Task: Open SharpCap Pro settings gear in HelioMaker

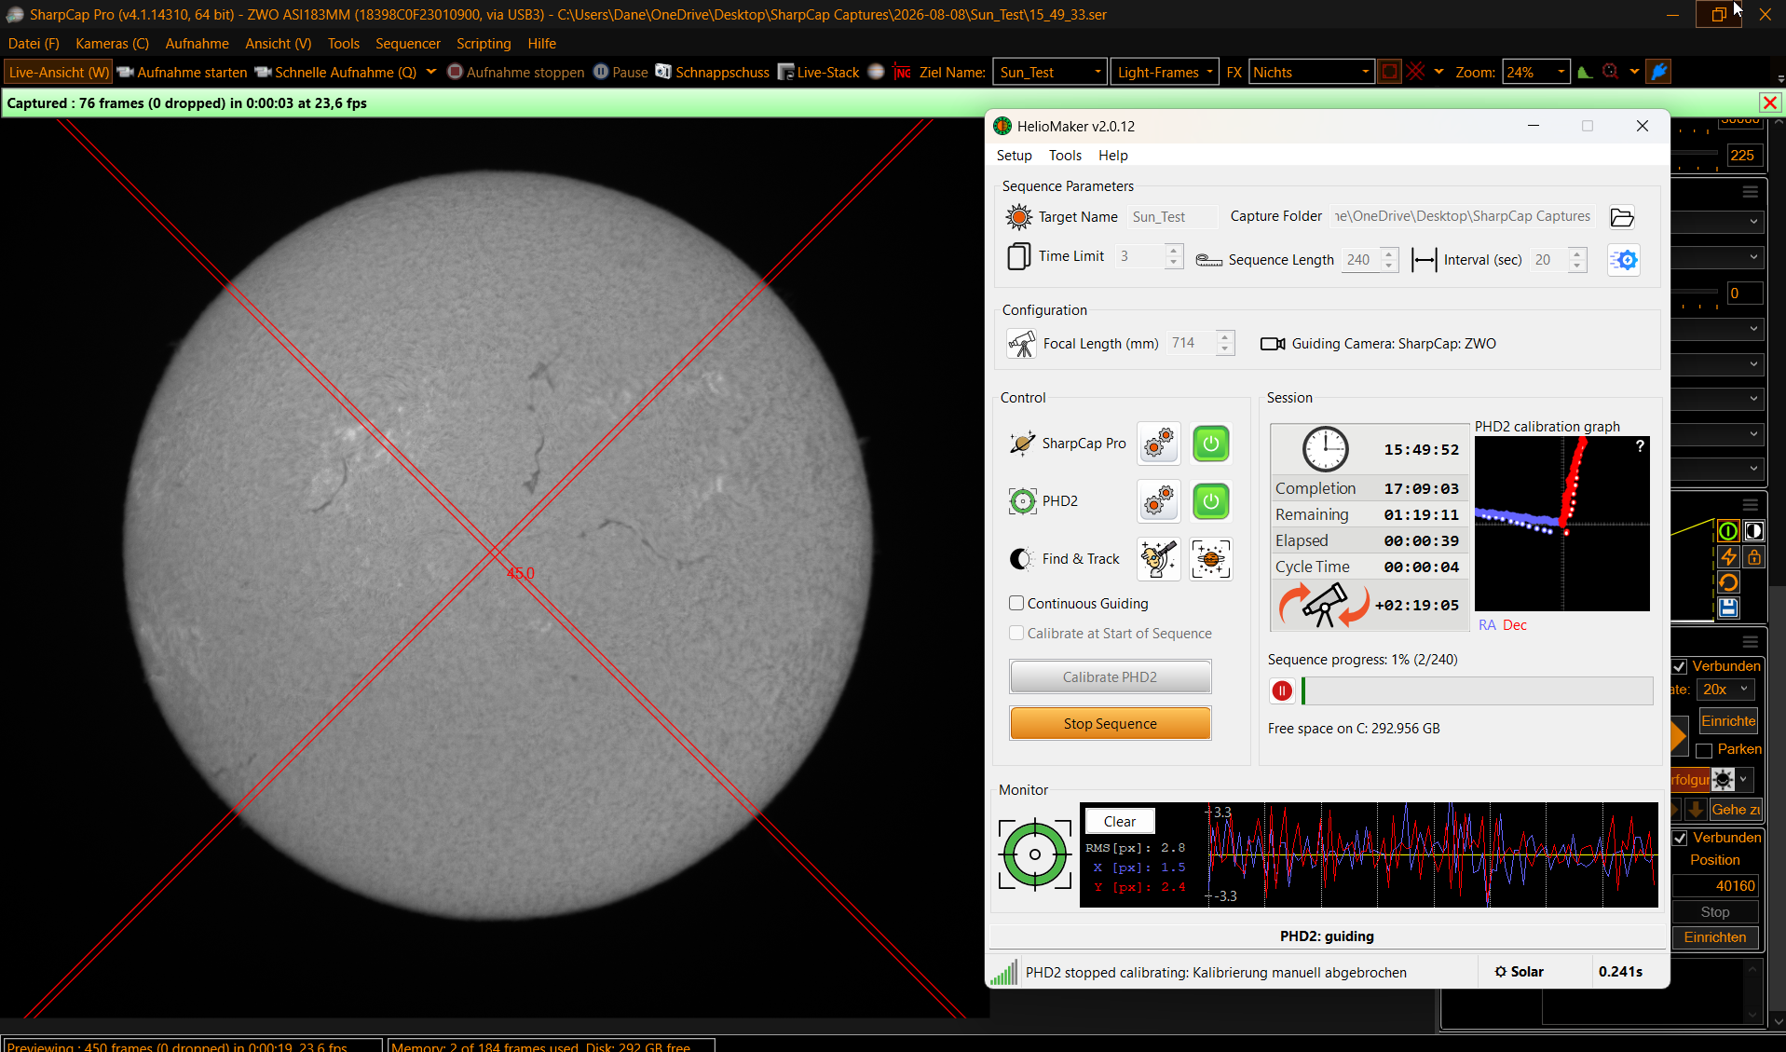Action: pos(1158,444)
